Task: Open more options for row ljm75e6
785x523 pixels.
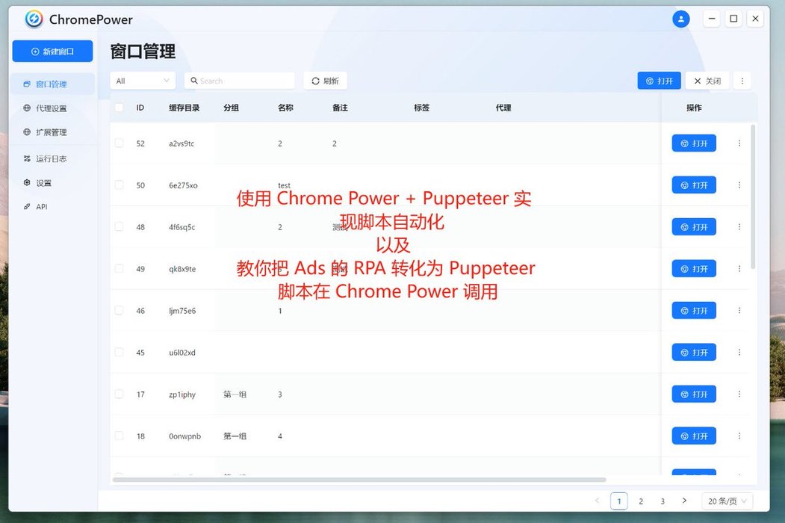Action: point(739,311)
